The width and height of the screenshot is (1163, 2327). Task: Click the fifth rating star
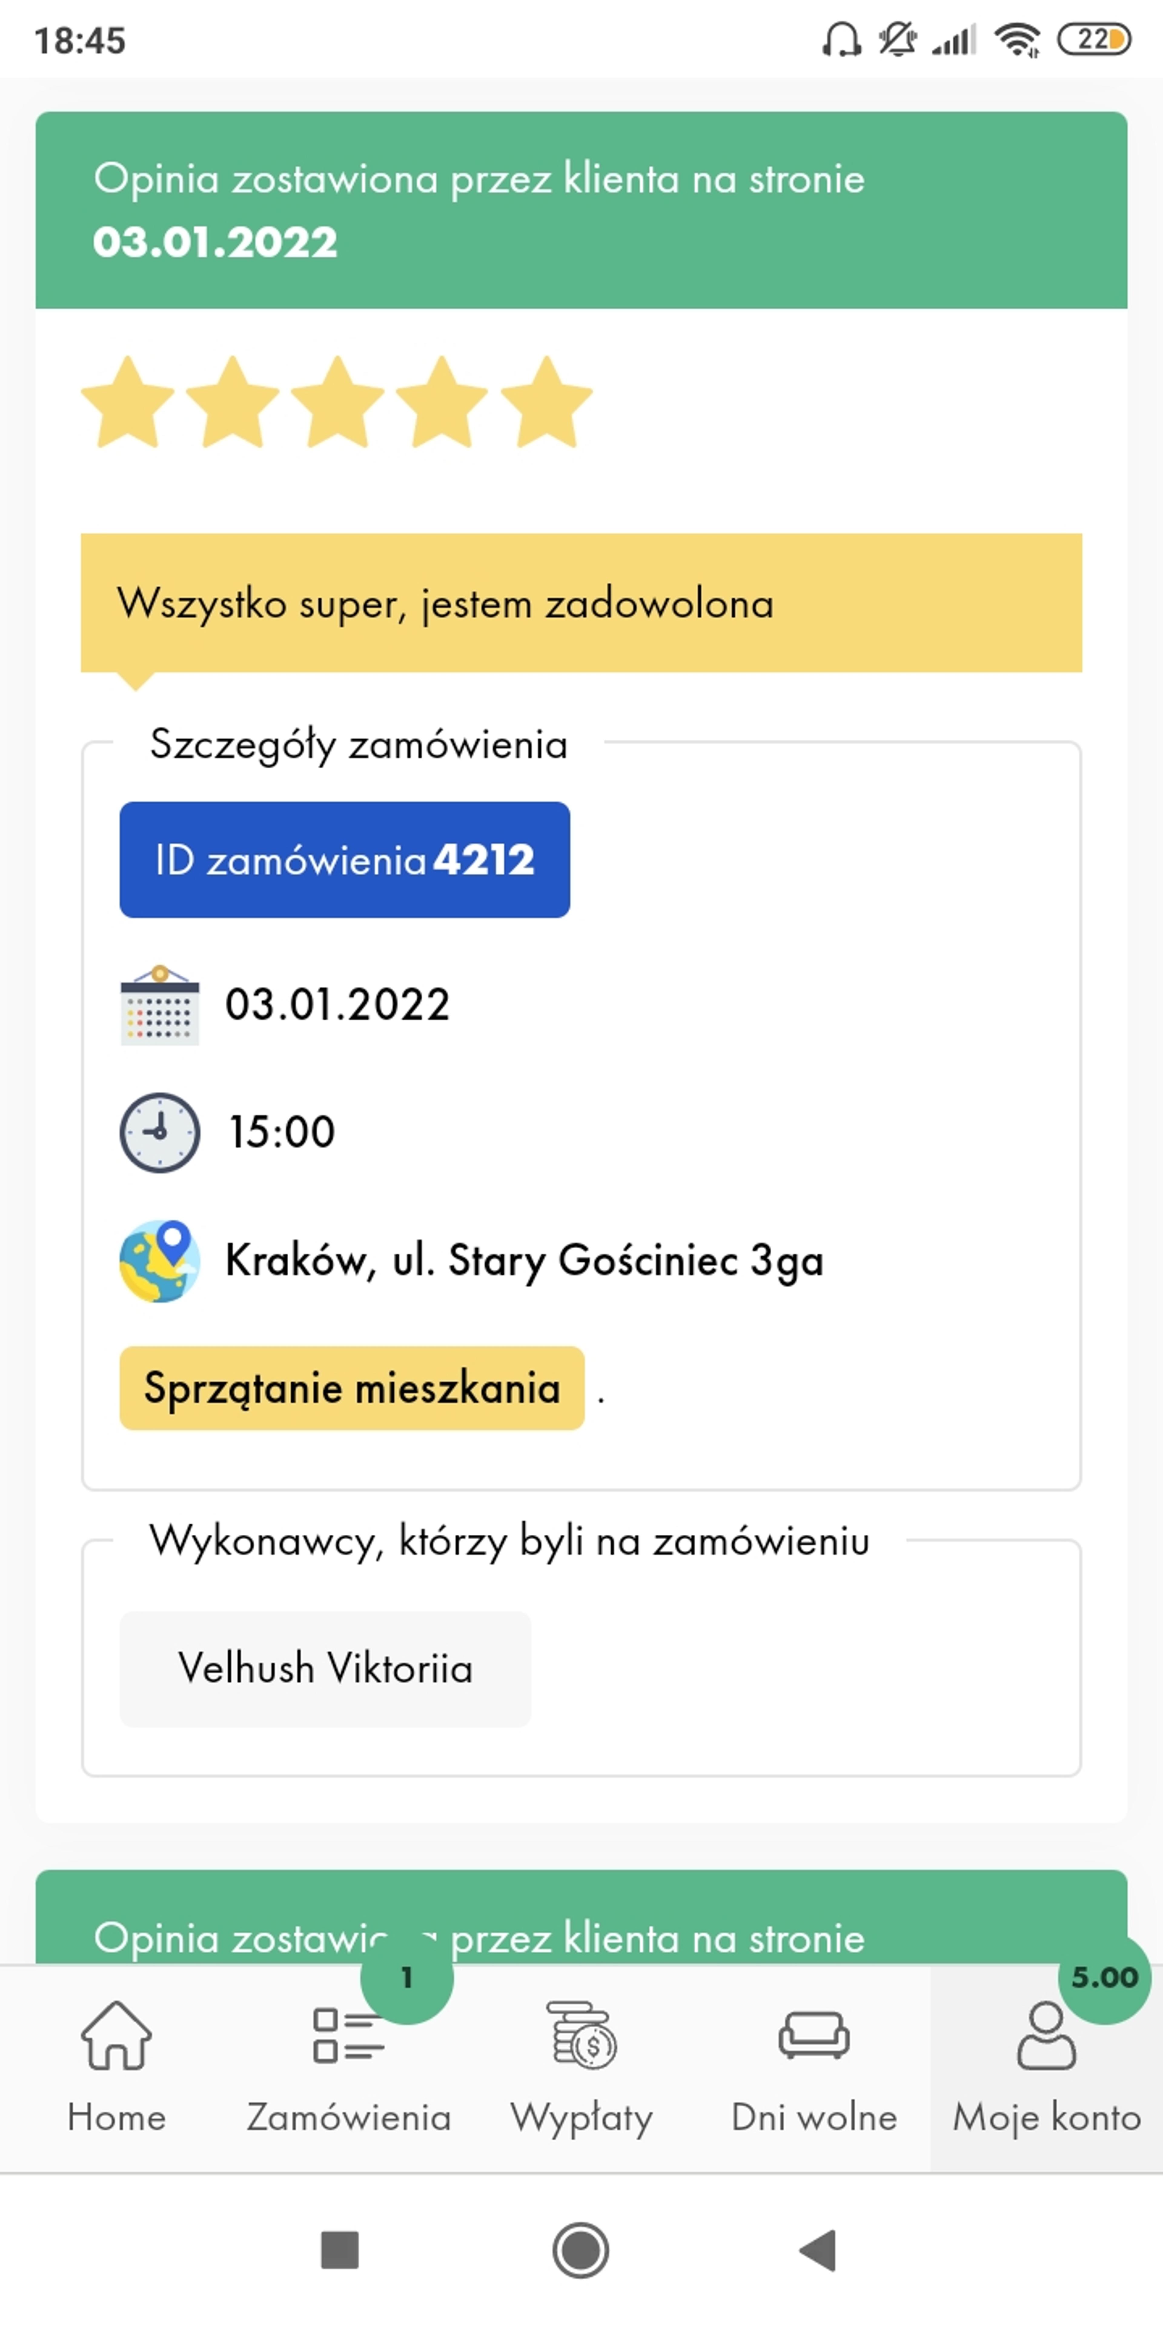point(546,402)
